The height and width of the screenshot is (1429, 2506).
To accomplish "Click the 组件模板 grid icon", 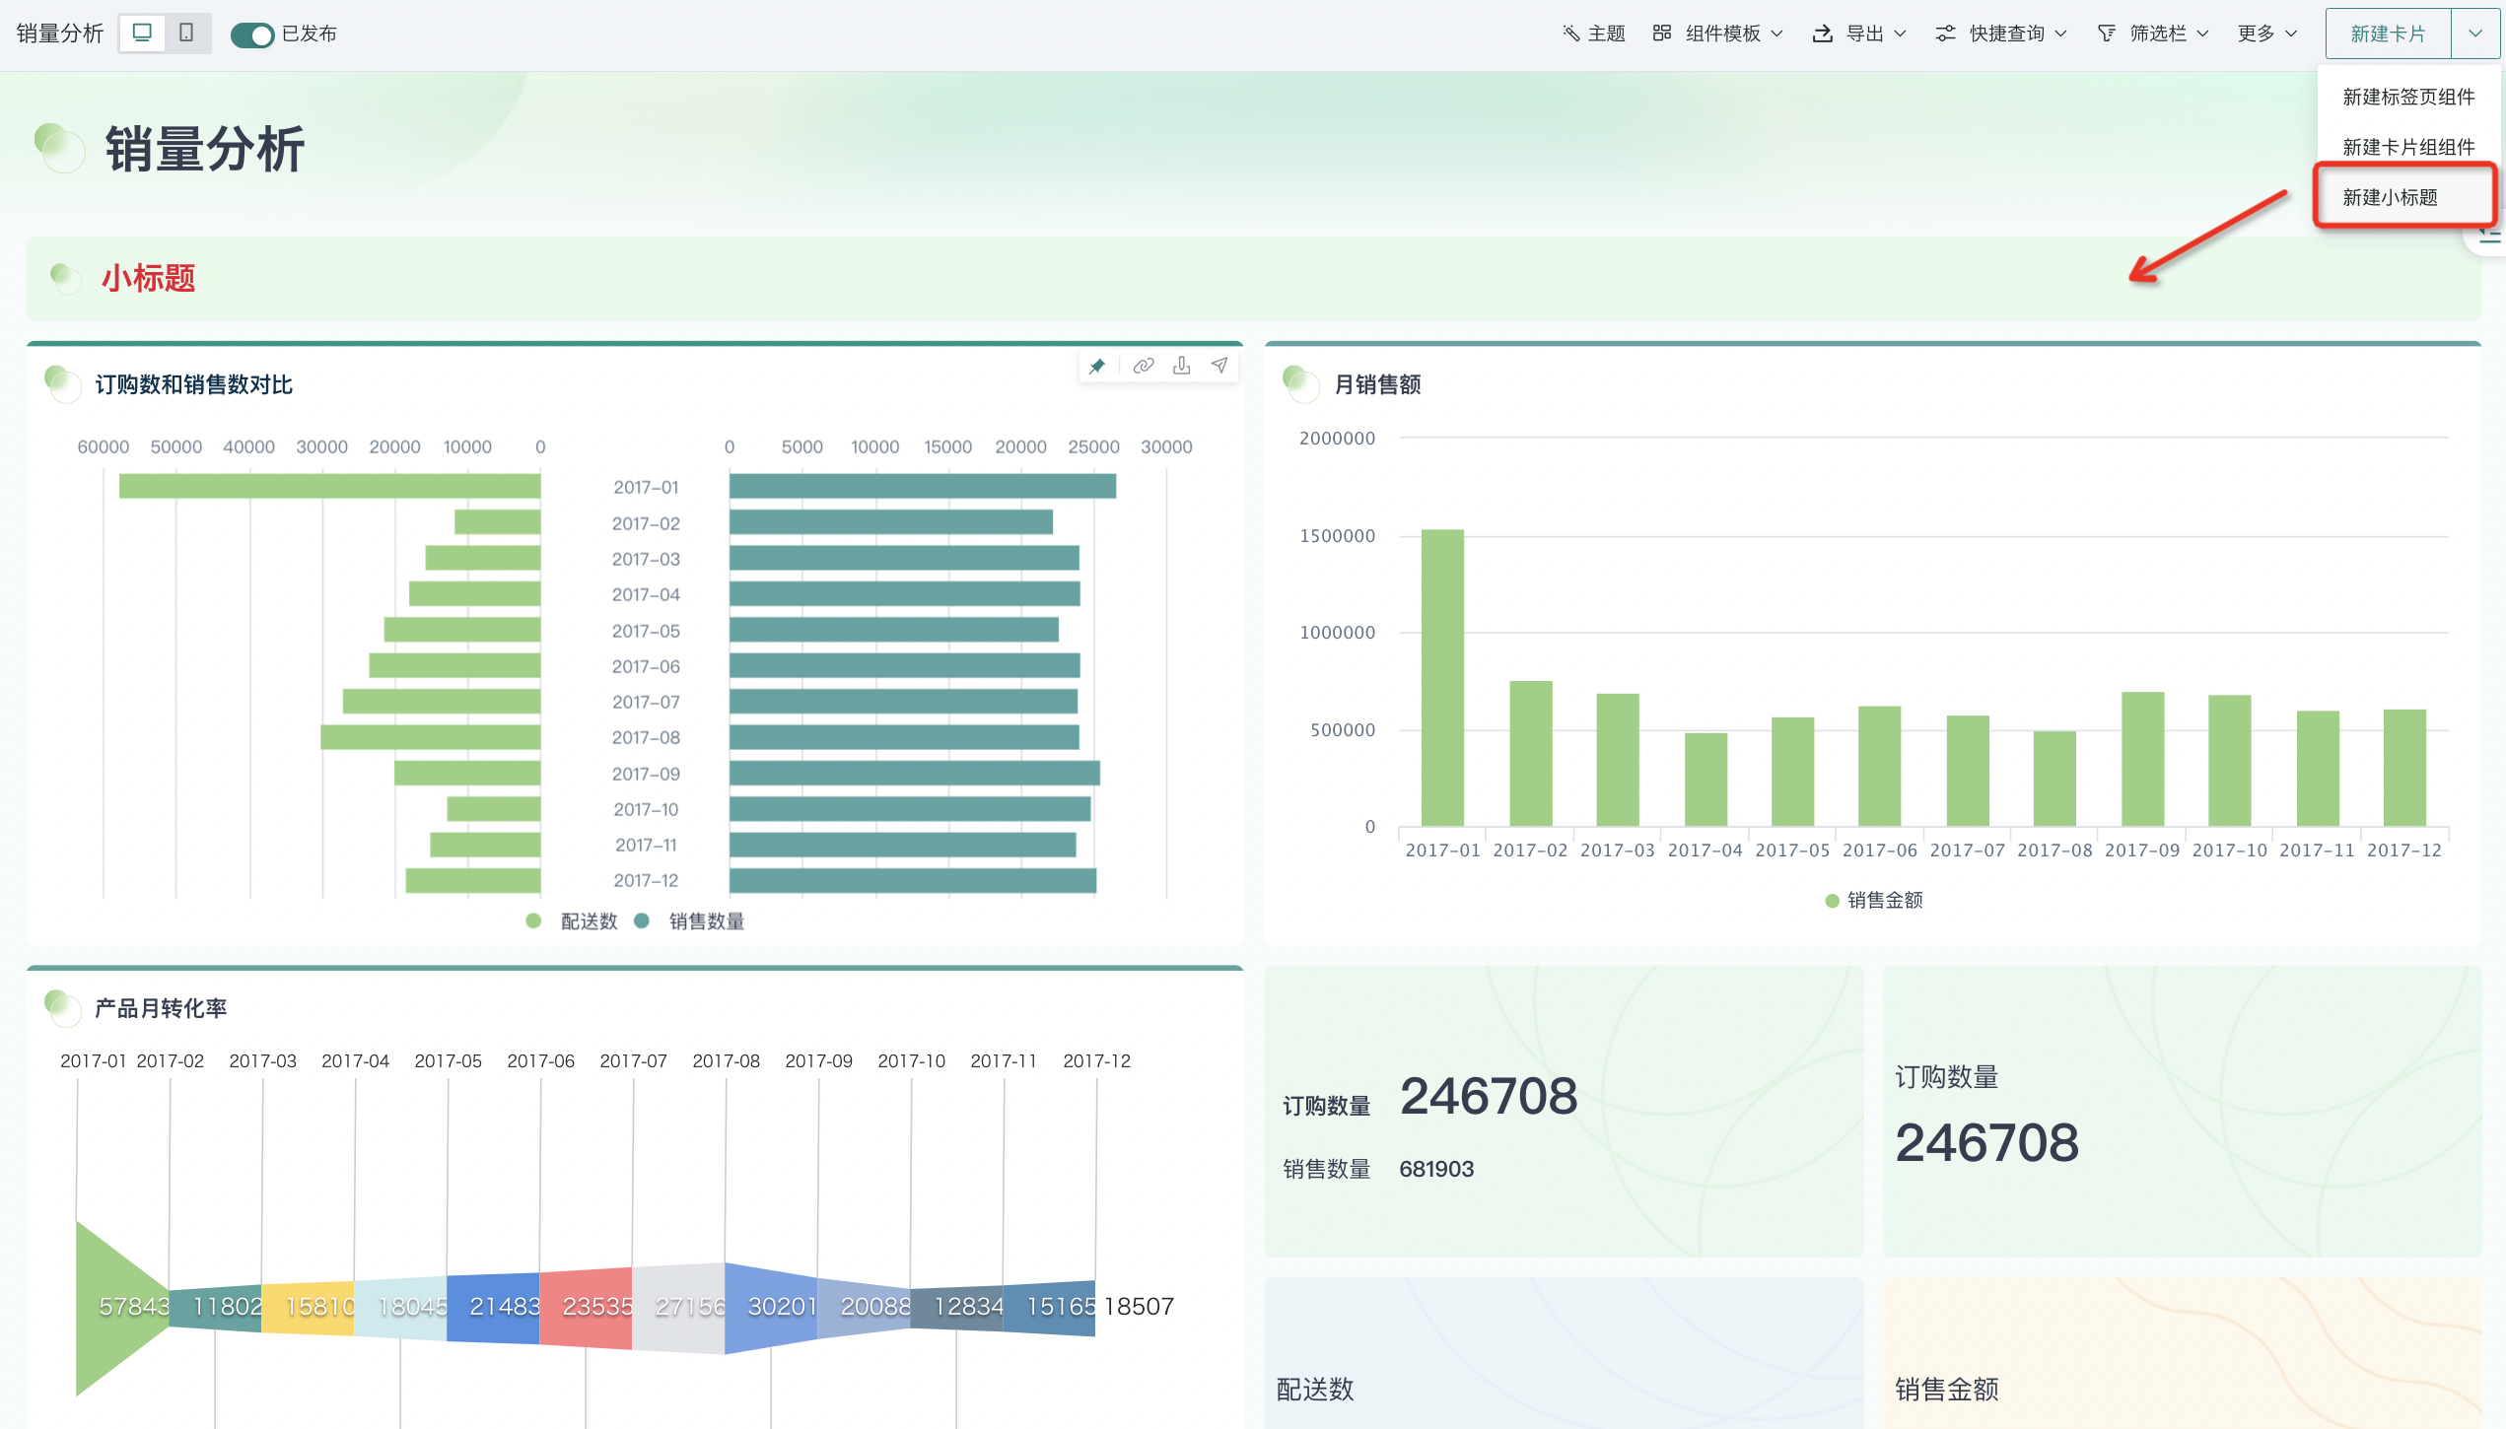I will pyautogui.click(x=1662, y=34).
